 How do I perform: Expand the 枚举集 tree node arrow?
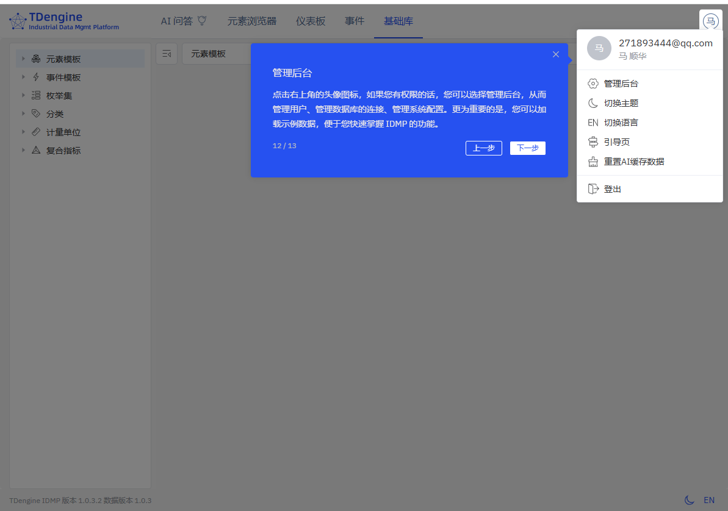point(23,95)
